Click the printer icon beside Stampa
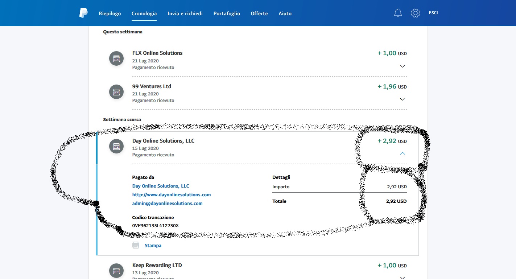 tap(136, 245)
